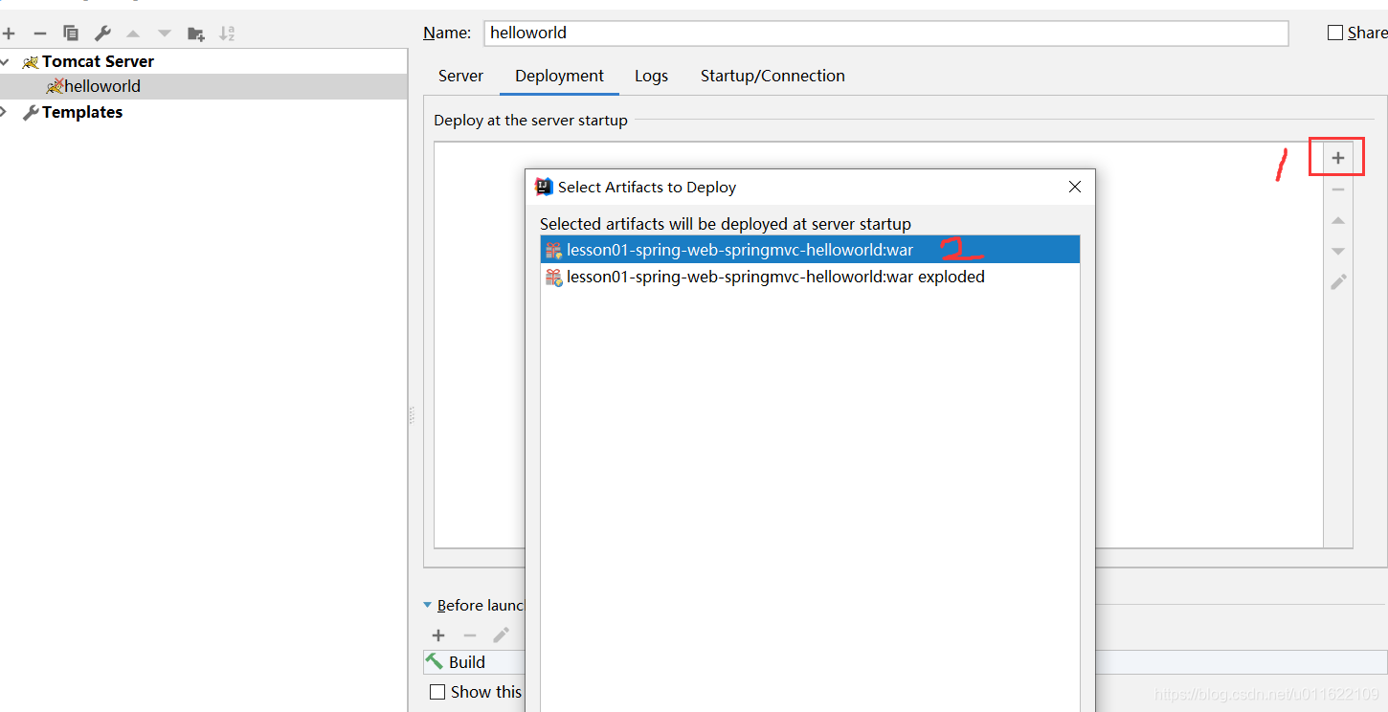Collapse the Before launch section
This screenshot has height=712, width=1388.
427,605
